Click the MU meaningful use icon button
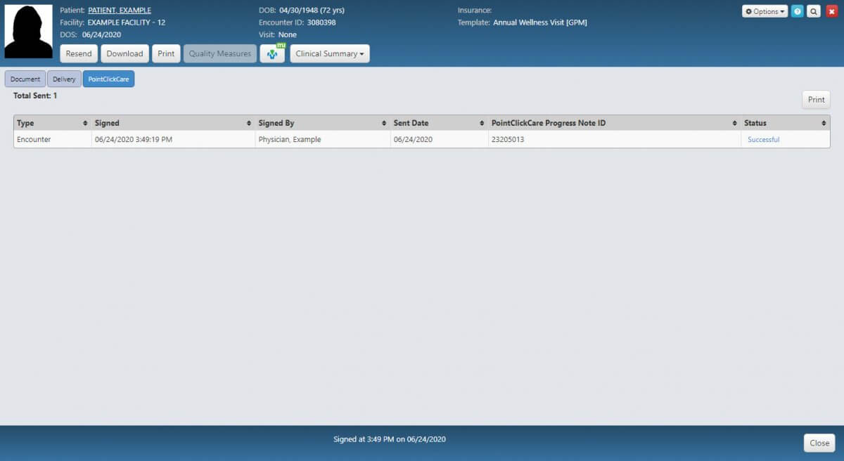This screenshot has width=844, height=461. tap(272, 53)
